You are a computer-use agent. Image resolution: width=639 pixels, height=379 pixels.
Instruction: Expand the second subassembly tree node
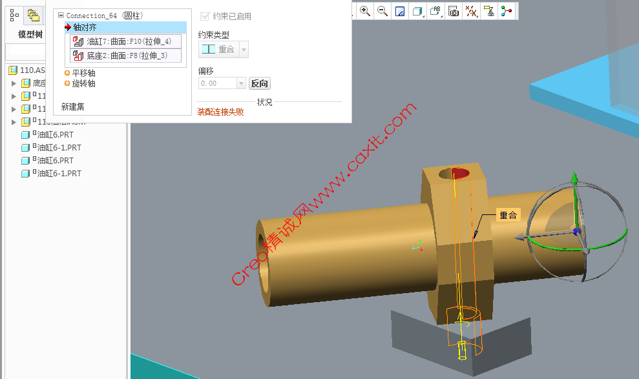pyautogui.click(x=14, y=96)
